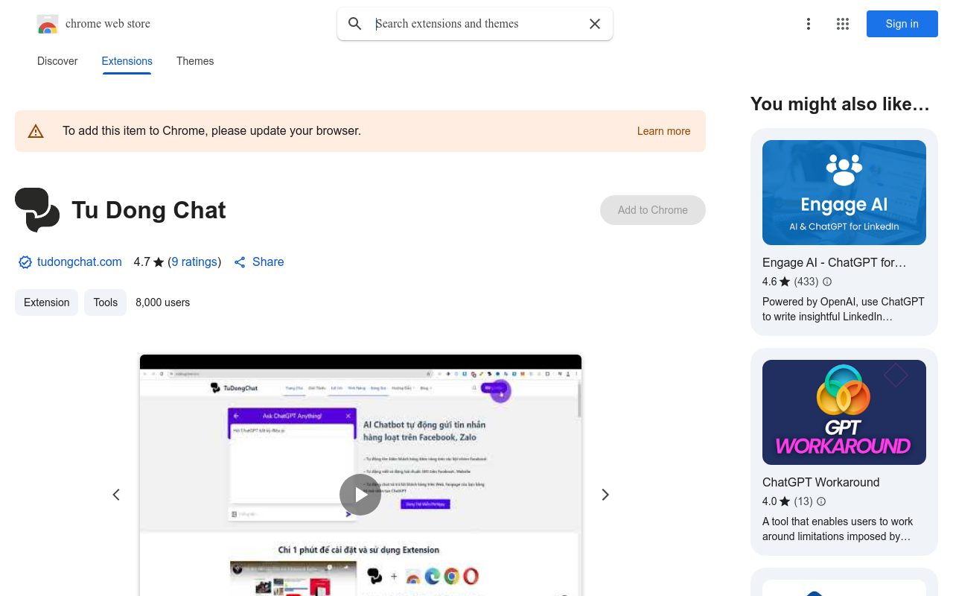953x596 pixels.
Task: Clear the search field with the X icon
Action: [x=595, y=24]
